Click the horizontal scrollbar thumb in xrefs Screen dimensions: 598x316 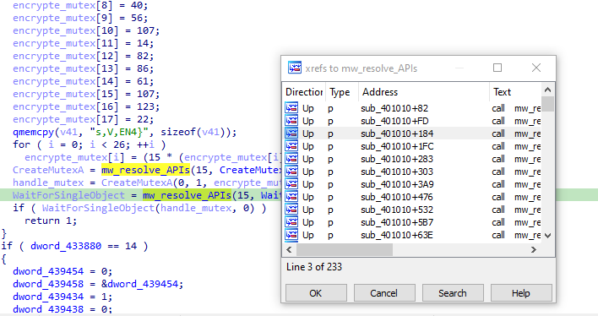click(x=345, y=249)
